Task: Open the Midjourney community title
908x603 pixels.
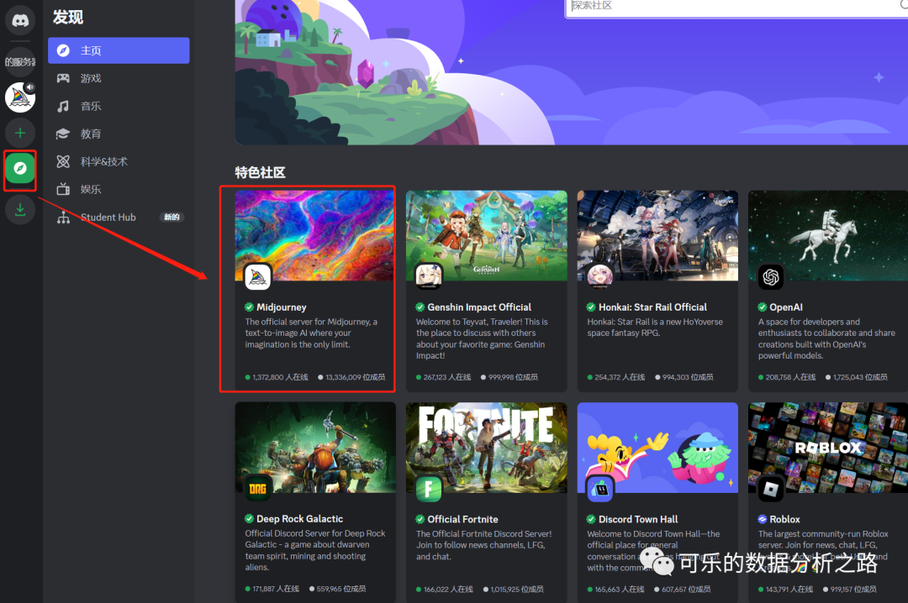Action: click(x=282, y=307)
